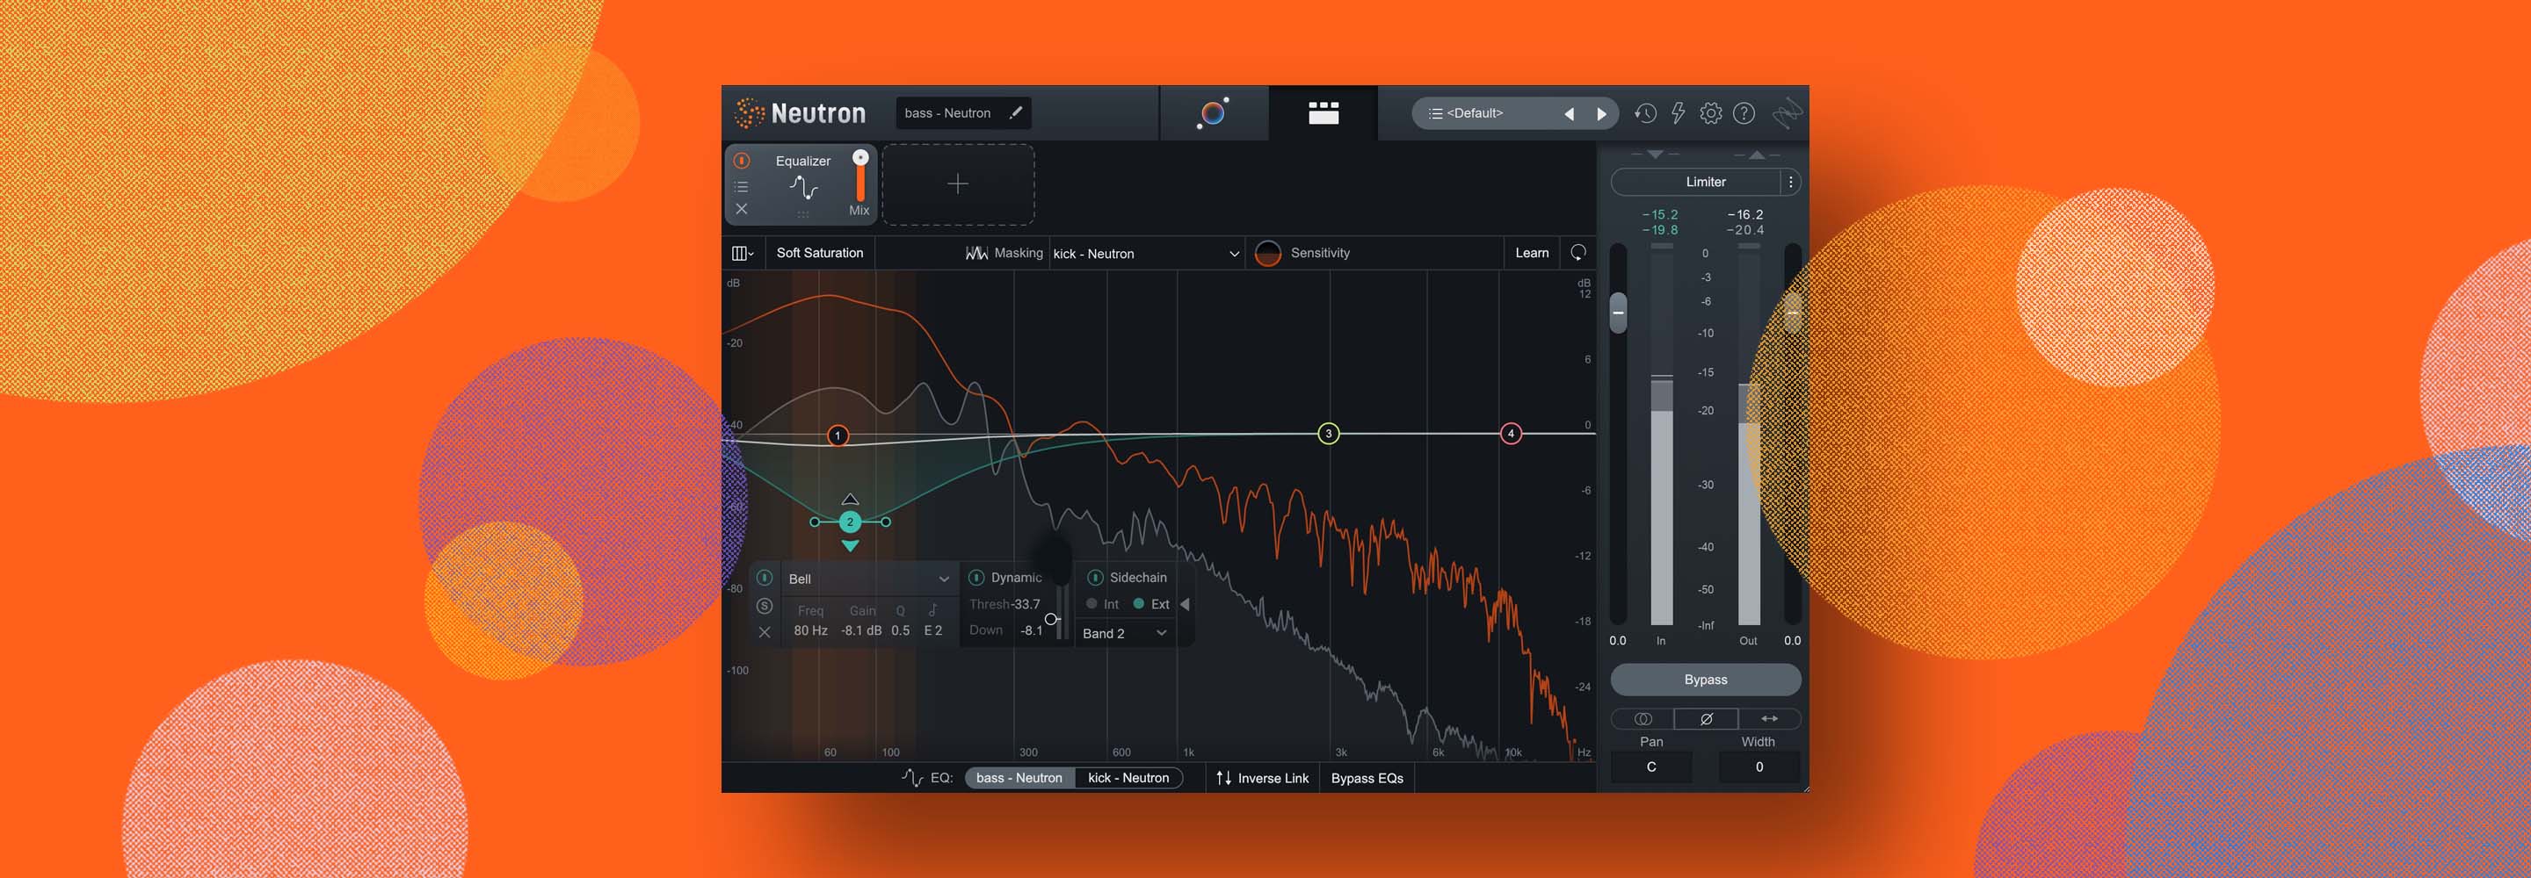The image size is (2531, 878).
Task: Open kick - Neutron masking source dropdown
Action: [x=1147, y=254]
